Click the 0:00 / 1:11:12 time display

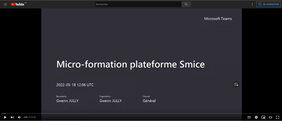(29, 117)
